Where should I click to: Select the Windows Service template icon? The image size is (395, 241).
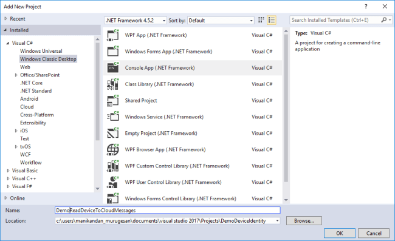tap(112, 117)
